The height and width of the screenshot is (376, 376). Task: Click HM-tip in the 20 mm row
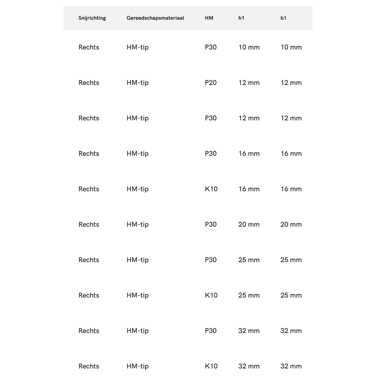click(138, 224)
